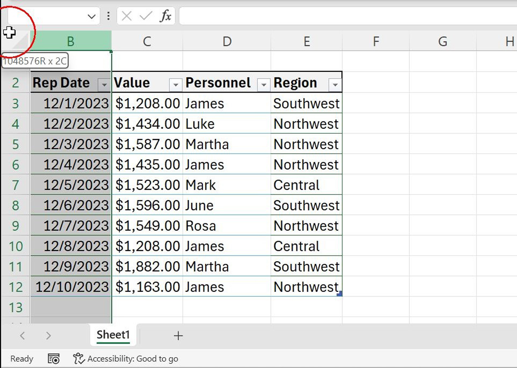Open the Region filter dropdown
Viewport: 517px width, 368px height.
point(335,84)
